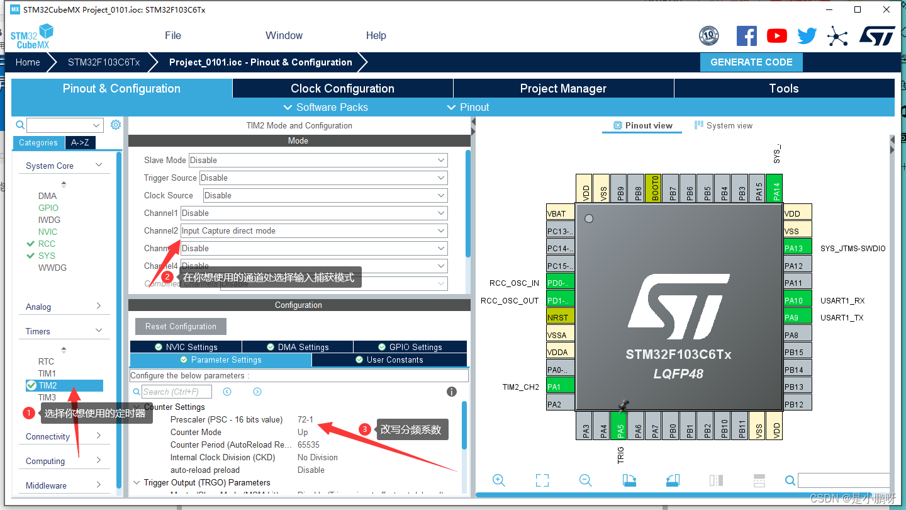
Task: Open the User Constants tab
Action: pos(389,360)
